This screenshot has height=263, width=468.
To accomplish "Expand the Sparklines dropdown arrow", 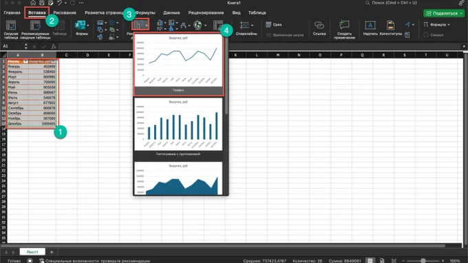I will pyautogui.click(x=252, y=25).
